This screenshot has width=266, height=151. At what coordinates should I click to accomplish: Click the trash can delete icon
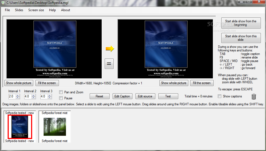tap(254, 97)
